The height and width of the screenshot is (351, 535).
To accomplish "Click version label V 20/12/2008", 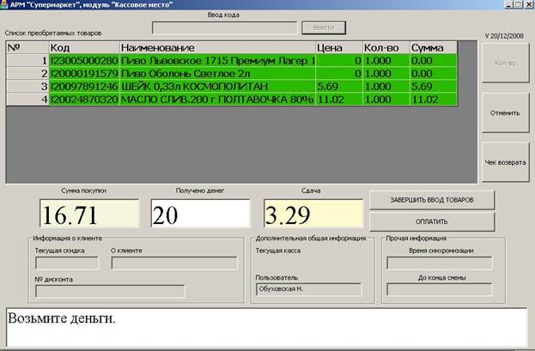I will pos(504,36).
